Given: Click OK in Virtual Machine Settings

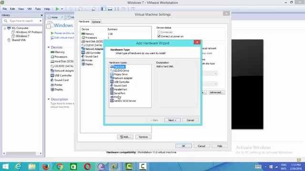Looking at the screenshot, I should point(183,146).
